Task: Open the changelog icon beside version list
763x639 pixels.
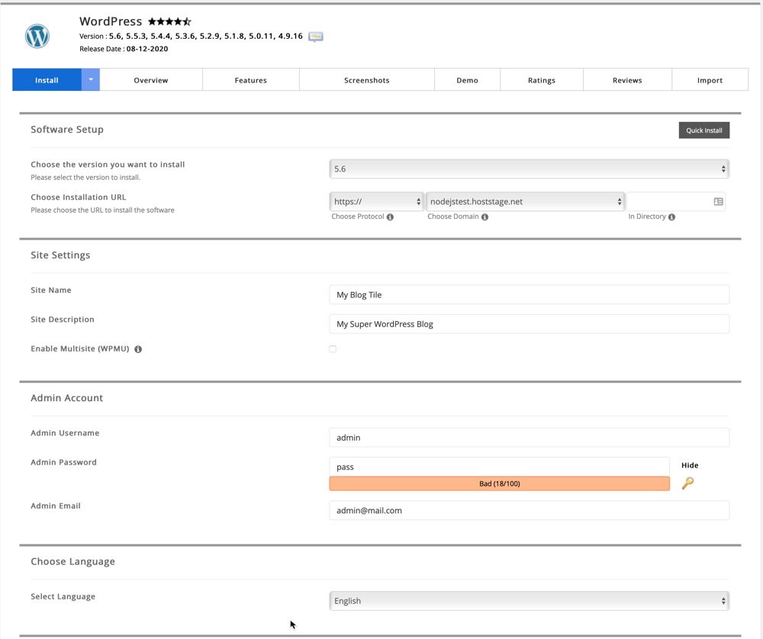Action: 316,37
